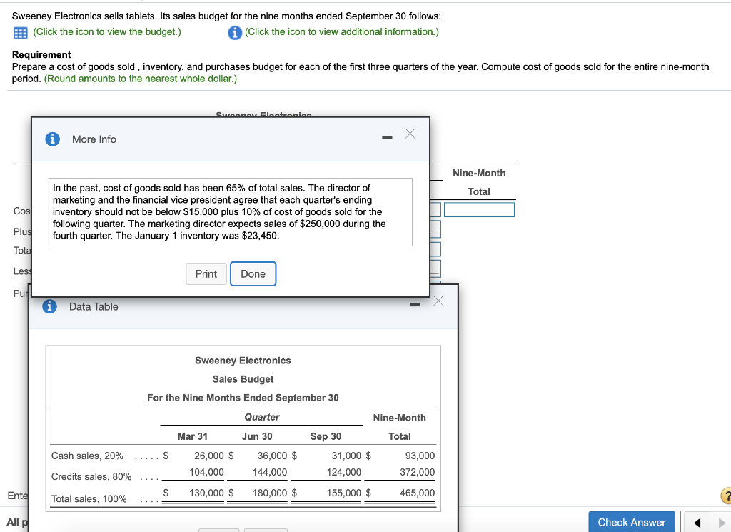Click the Check Answer button
This screenshot has height=532, width=731.
pyautogui.click(x=631, y=522)
